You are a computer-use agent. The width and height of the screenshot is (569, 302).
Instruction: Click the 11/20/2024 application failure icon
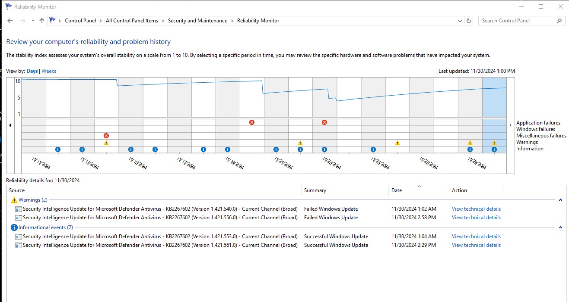[x=252, y=122]
